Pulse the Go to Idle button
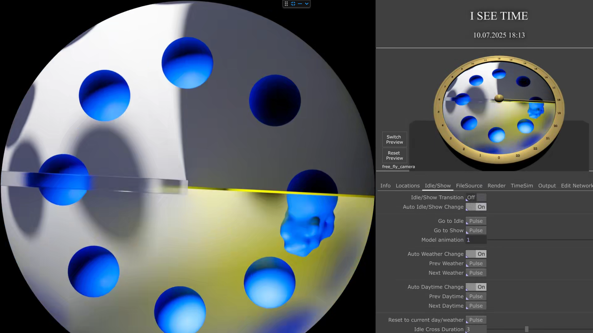This screenshot has width=593, height=333. click(476, 221)
